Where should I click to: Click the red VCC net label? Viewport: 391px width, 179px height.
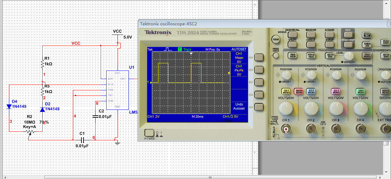point(76,43)
